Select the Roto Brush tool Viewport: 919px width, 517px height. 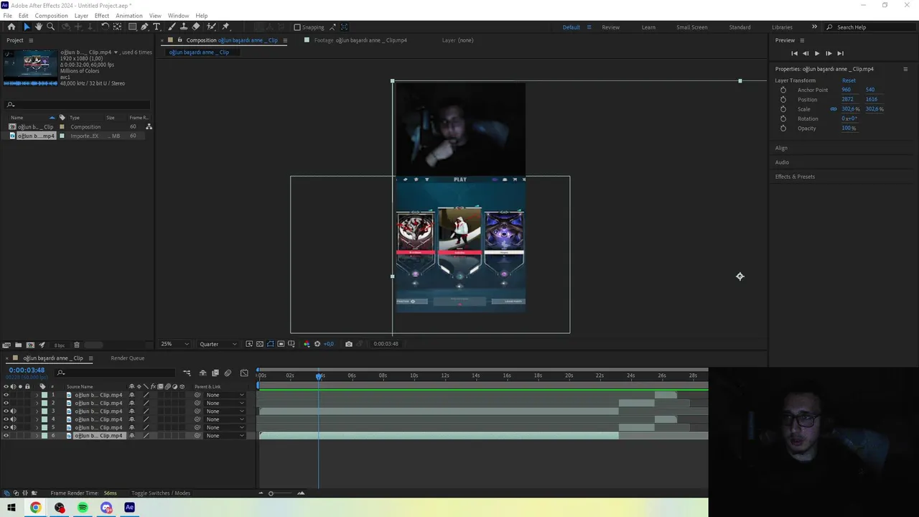click(211, 27)
